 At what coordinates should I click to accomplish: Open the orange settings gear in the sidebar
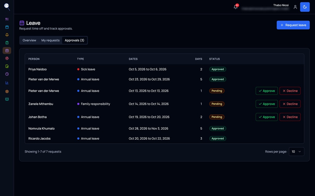click(x=7, y=91)
